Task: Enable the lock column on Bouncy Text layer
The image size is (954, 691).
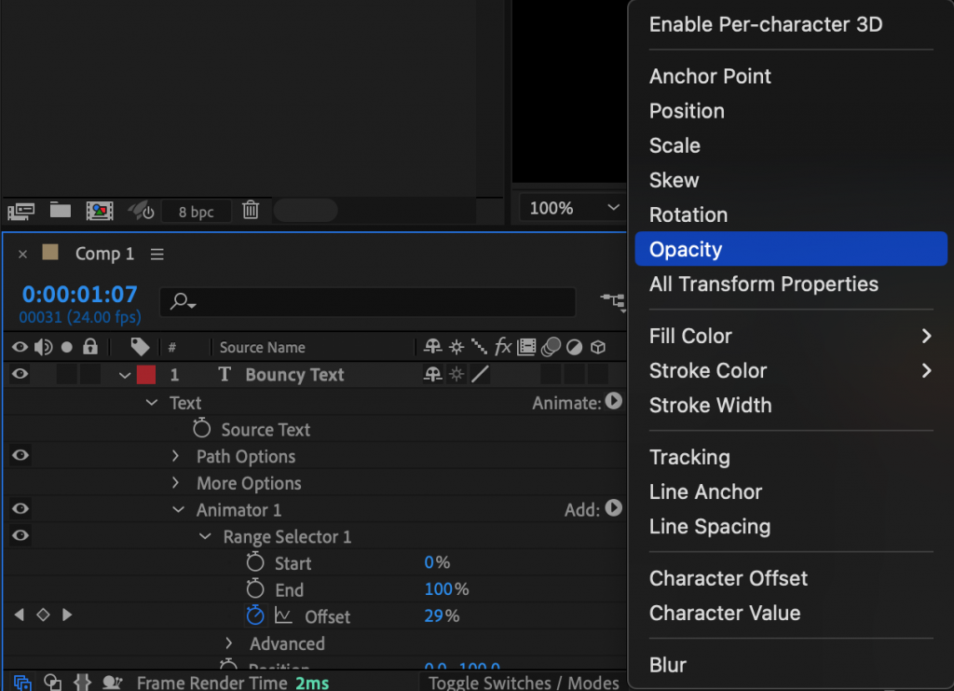Action: [89, 374]
